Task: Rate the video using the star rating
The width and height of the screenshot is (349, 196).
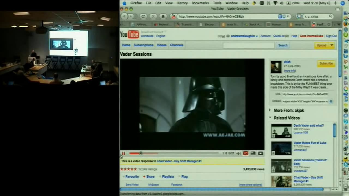Action: pos(128,169)
